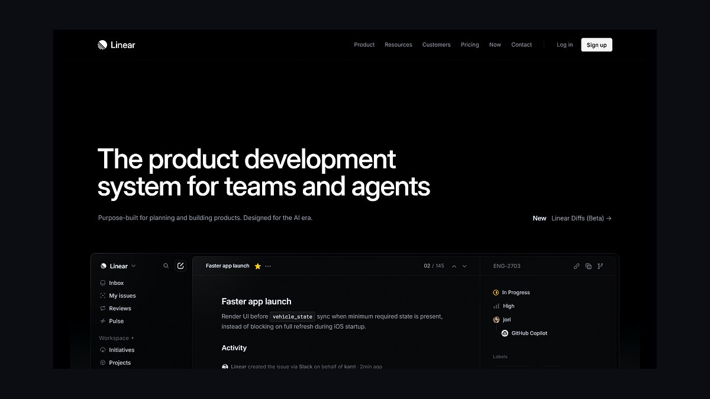Click the Activity section heading
The width and height of the screenshot is (710, 399).
coord(234,348)
